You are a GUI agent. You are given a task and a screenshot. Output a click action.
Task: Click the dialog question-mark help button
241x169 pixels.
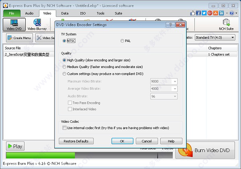tap(170, 25)
